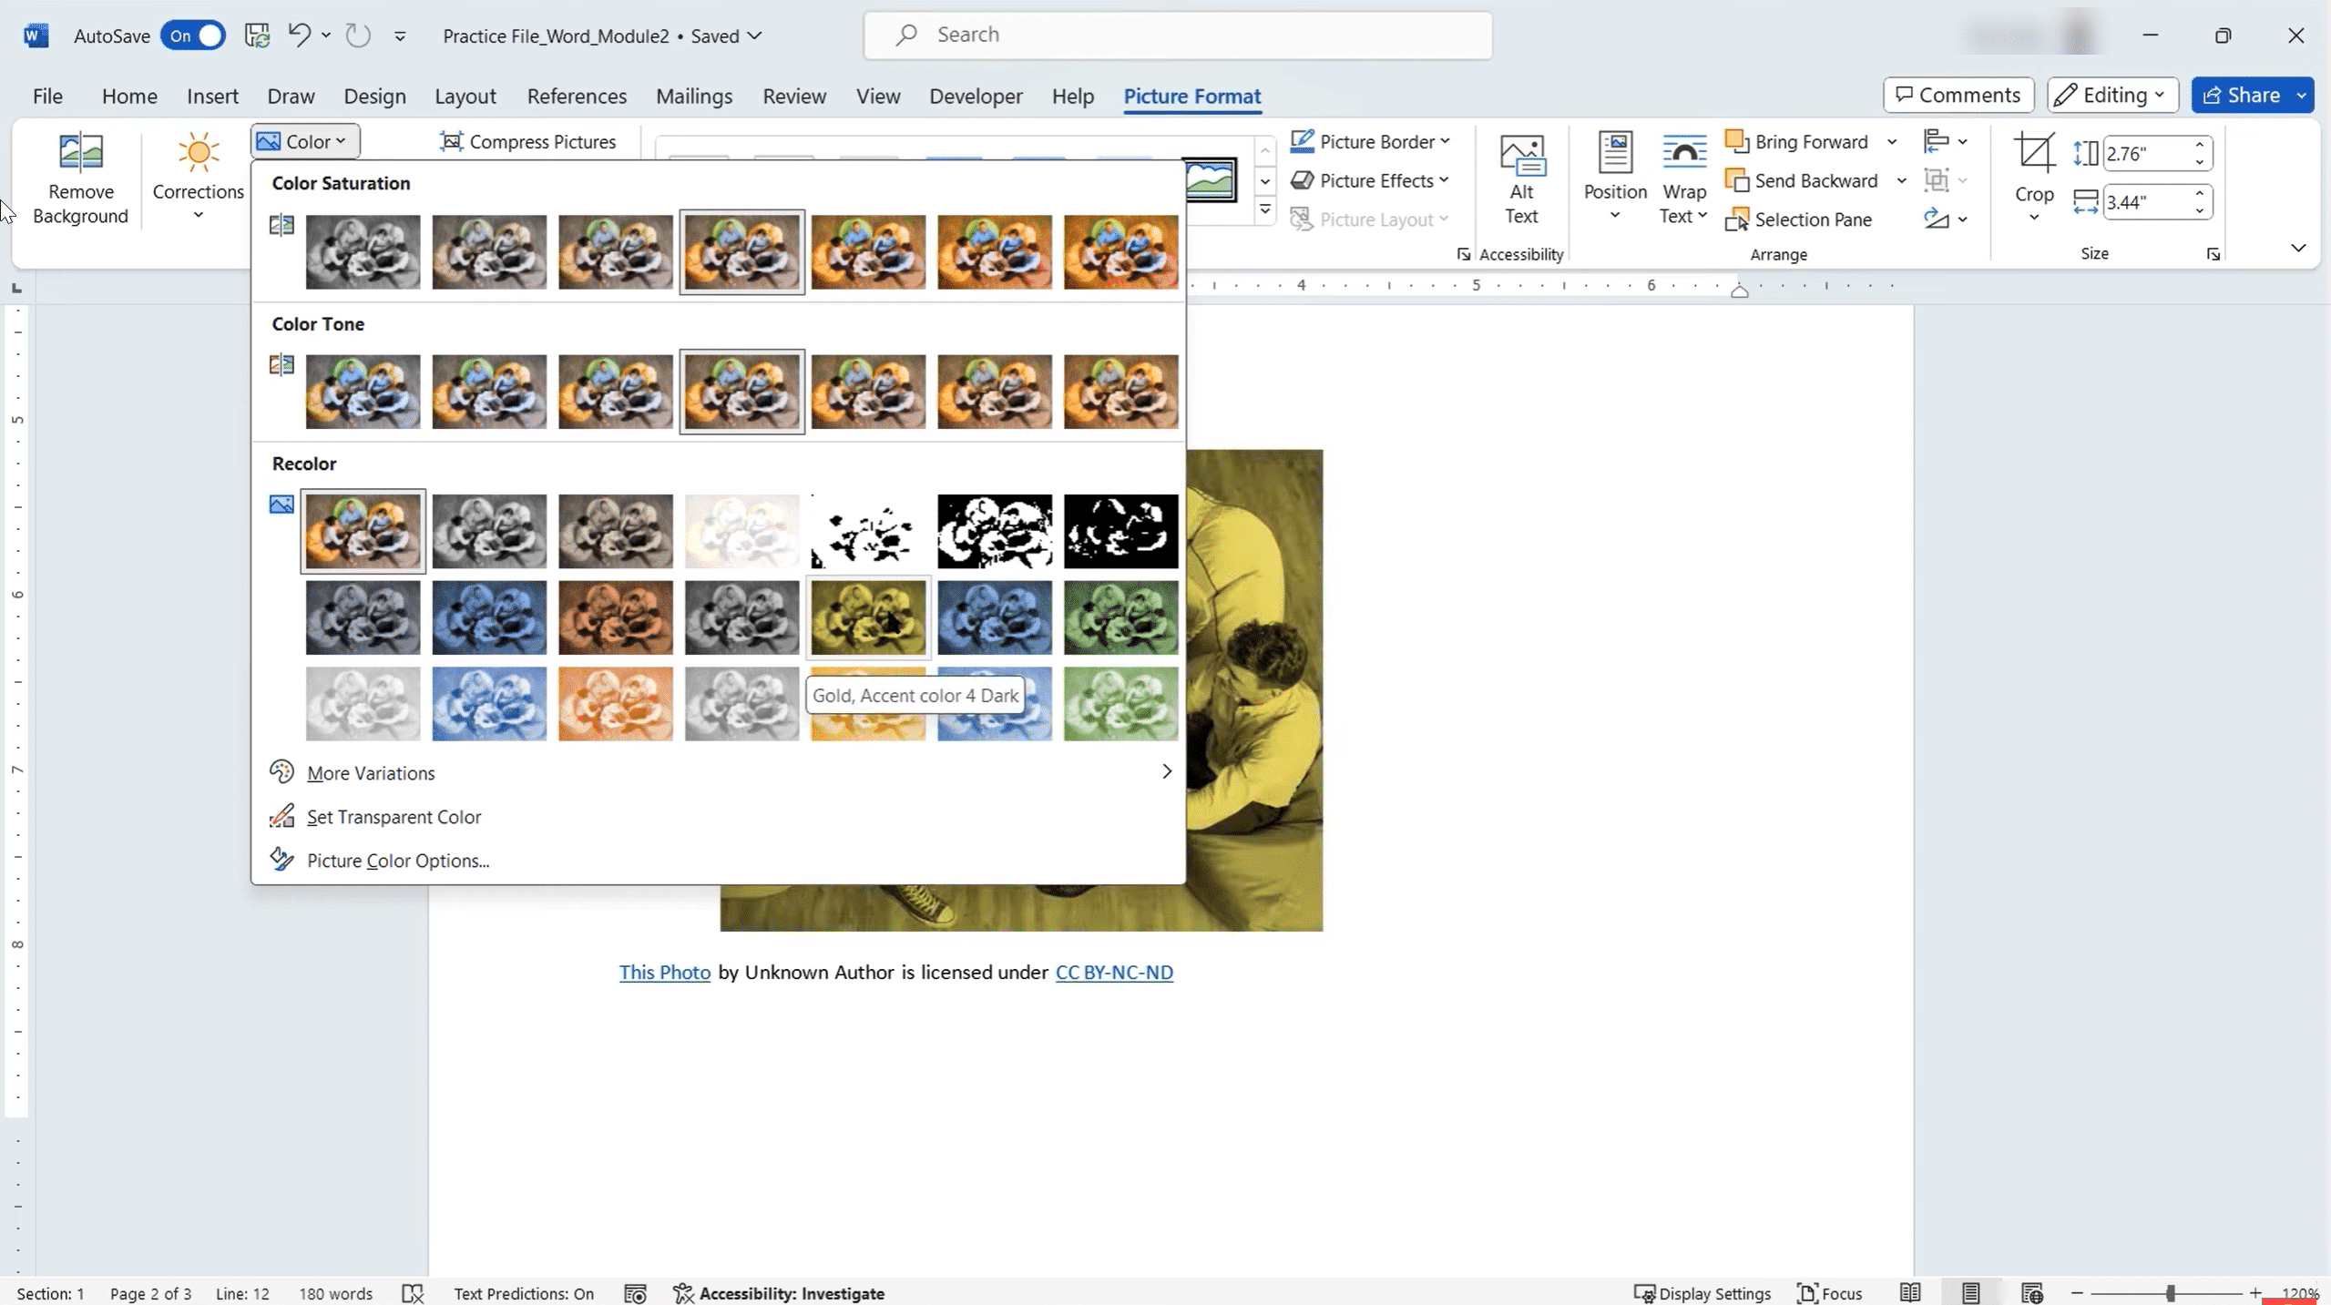Screen dimensions: 2331x1305
Task: Click Compress Pictures icon
Action: coord(451,141)
